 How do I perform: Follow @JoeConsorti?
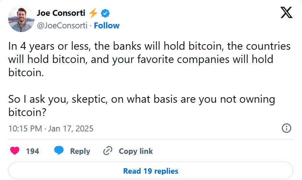coord(107,26)
